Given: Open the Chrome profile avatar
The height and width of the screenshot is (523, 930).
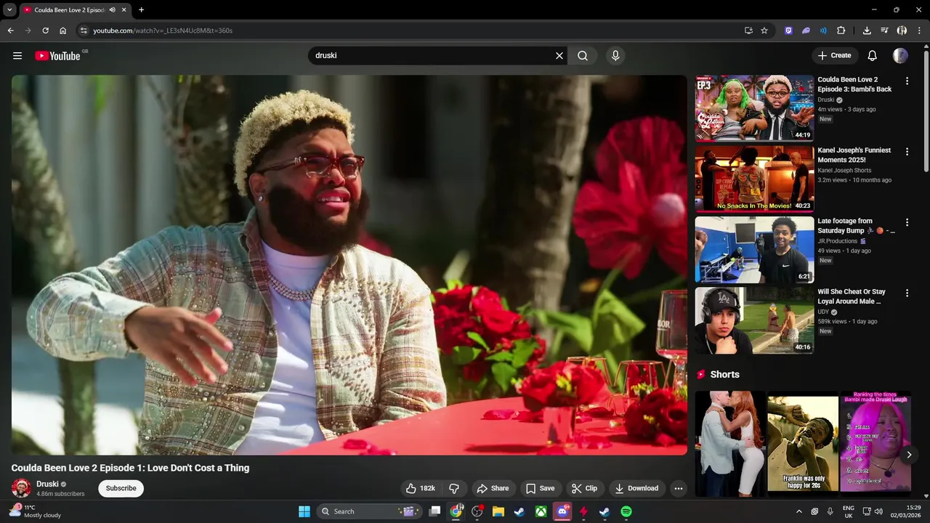Looking at the screenshot, I should point(902,31).
